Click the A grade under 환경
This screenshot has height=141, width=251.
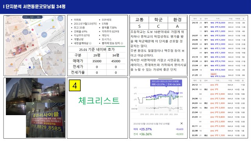click(177, 26)
